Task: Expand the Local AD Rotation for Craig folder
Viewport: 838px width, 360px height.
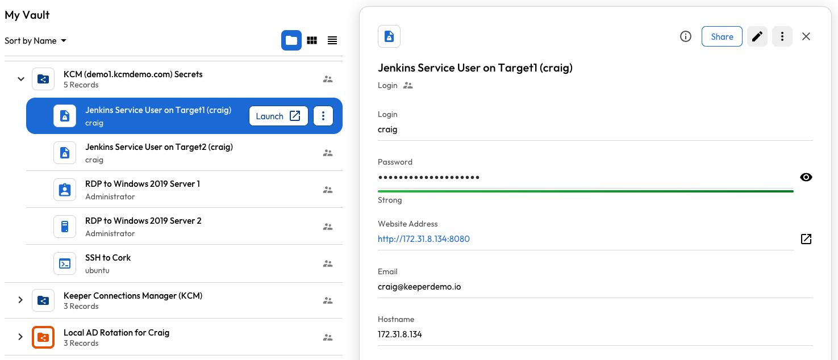Action: pyautogui.click(x=21, y=337)
